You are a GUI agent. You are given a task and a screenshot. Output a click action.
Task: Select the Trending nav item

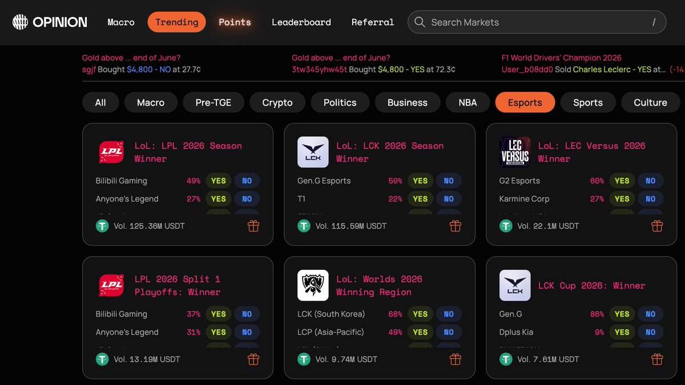[x=177, y=22]
